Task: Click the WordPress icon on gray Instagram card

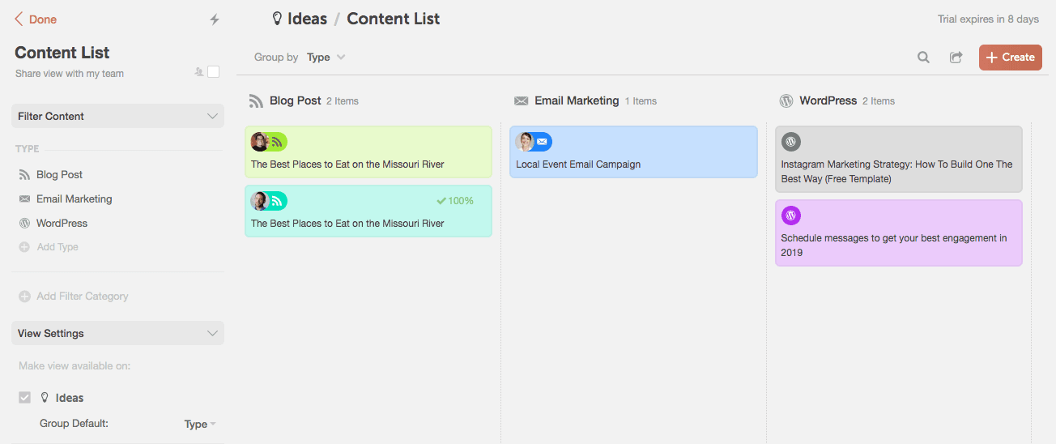Action: (791, 142)
